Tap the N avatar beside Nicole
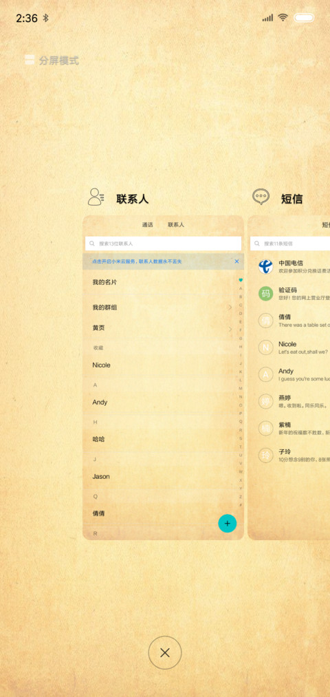The width and height of the screenshot is (330, 697). click(x=265, y=347)
